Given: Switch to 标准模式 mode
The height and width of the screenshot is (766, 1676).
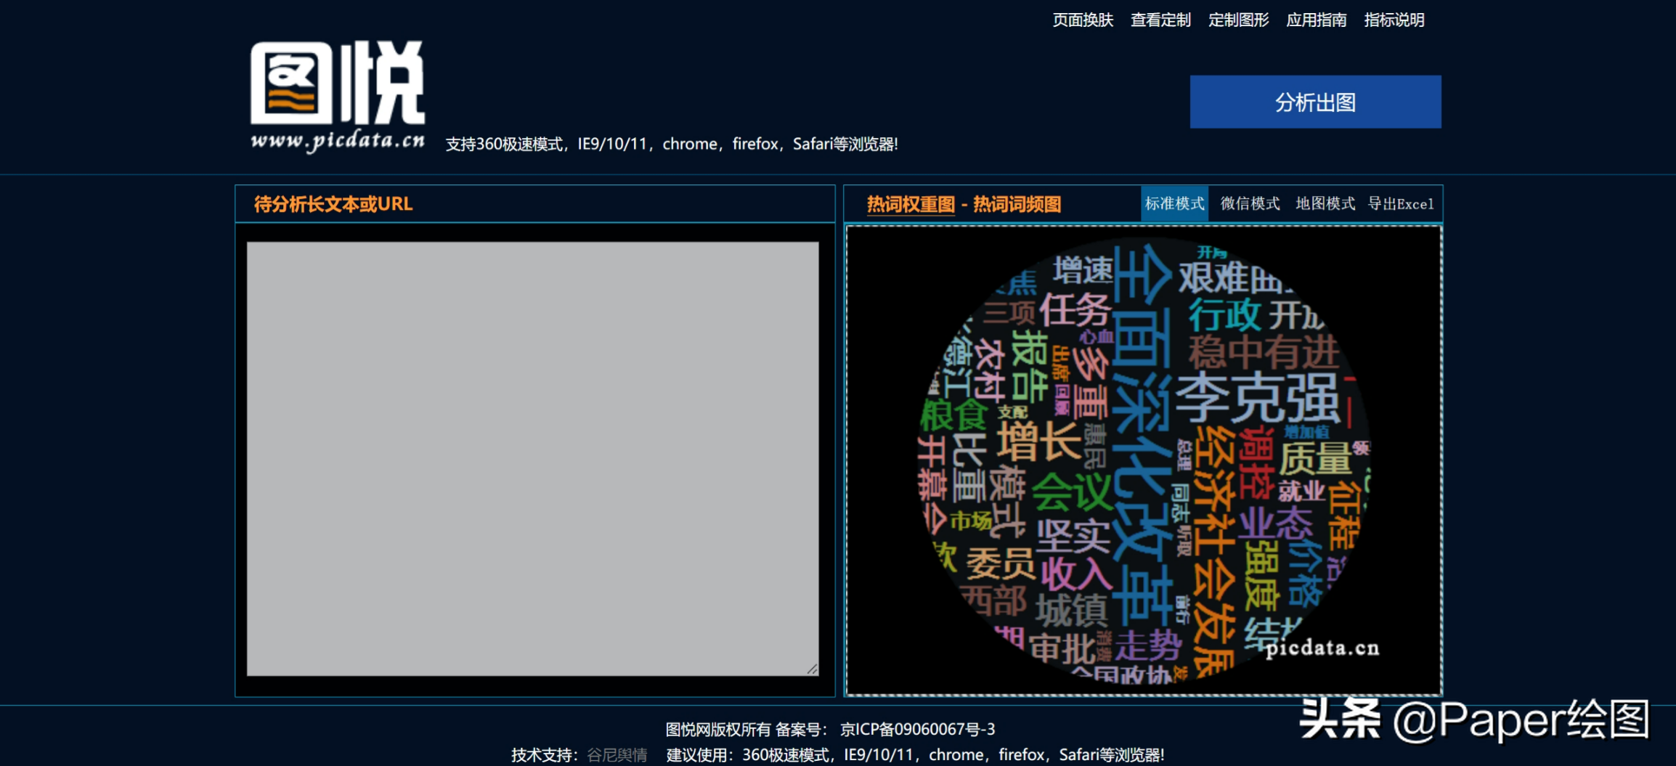Looking at the screenshot, I should tap(1174, 204).
